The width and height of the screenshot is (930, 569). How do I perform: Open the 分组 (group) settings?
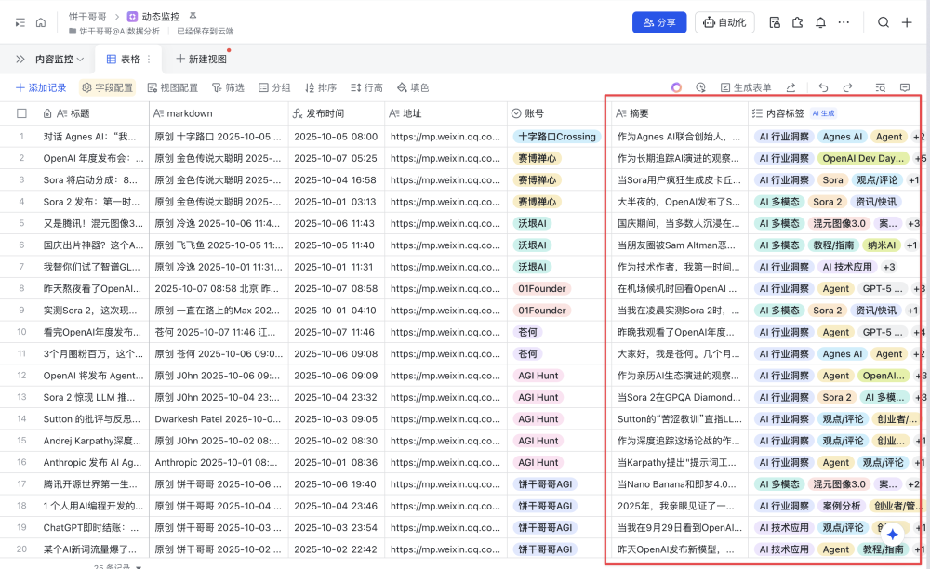pyautogui.click(x=275, y=87)
